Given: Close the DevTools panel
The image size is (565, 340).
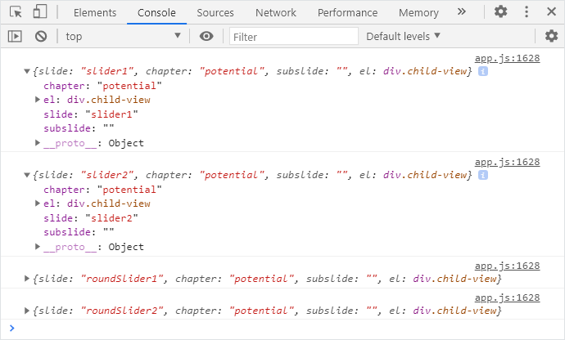Looking at the screenshot, I should (550, 12).
